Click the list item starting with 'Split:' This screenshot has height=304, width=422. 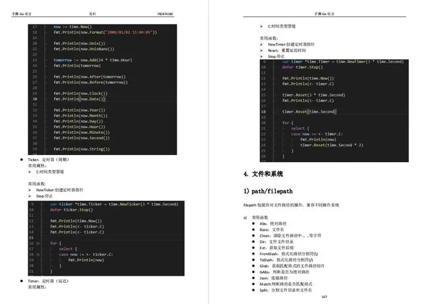click(x=286, y=290)
